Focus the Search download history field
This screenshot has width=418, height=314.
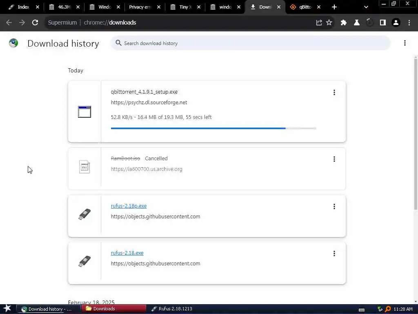[x=251, y=43]
